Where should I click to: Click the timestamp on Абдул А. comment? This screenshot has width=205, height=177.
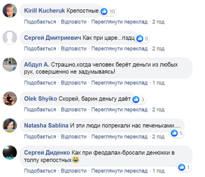[x=158, y=82]
